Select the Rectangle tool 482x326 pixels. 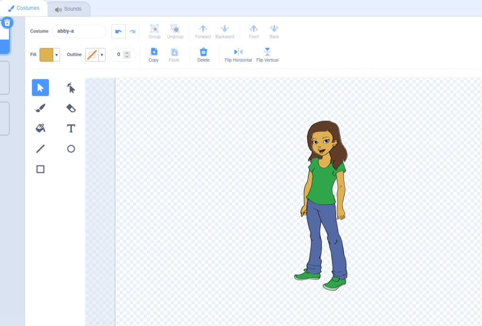(40, 169)
